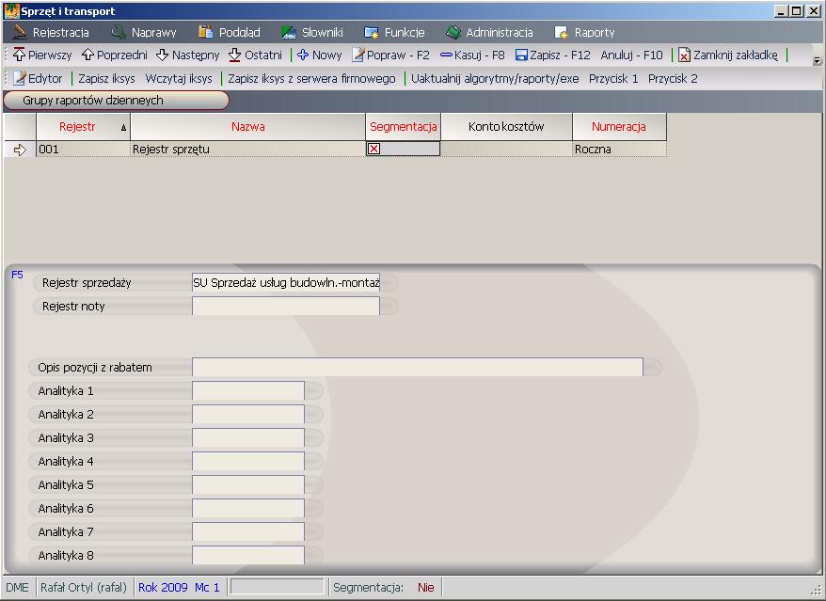Viewport: 826px width, 601px height.
Task: Open the Słowniki menu
Action: 311,33
